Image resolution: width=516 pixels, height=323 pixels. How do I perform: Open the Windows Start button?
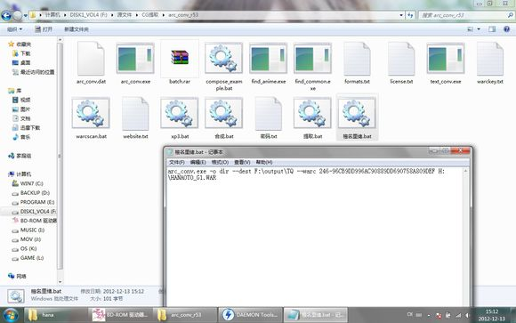tap(11, 315)
